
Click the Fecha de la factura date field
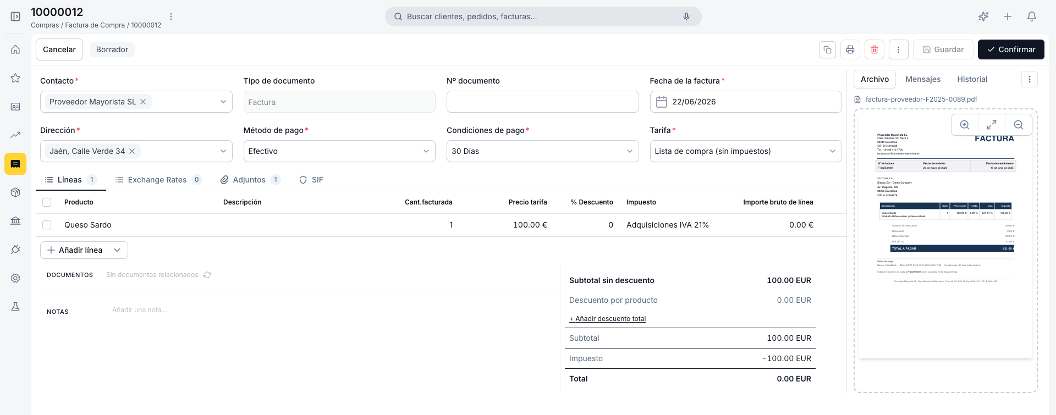click(x=746, y=102)
